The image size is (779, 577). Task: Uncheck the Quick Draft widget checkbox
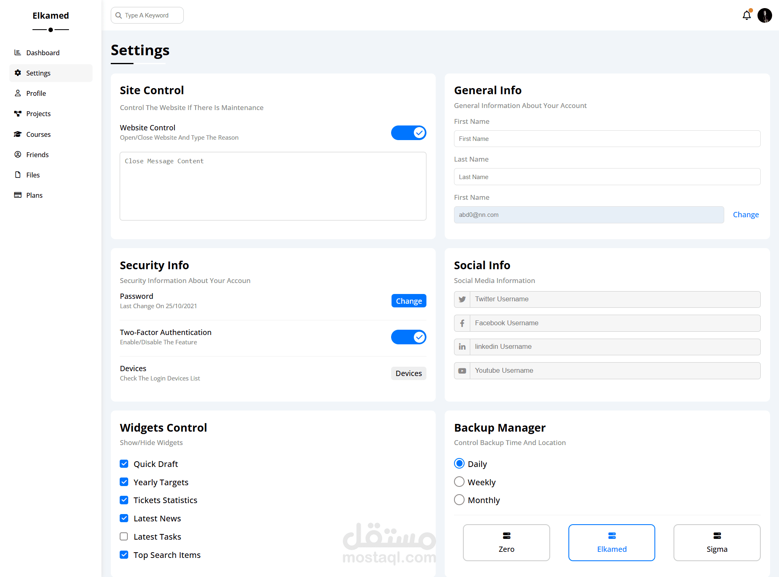tap(124, 464)
